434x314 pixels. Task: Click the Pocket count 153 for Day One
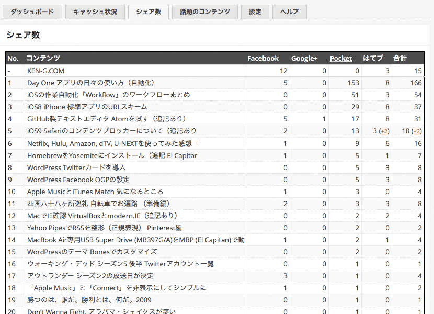click(353, 83)
